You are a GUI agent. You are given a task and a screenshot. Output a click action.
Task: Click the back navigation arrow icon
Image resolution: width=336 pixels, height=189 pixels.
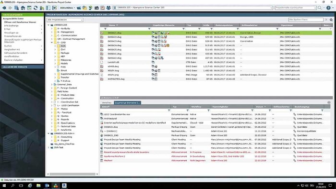[x=4, y=8]
